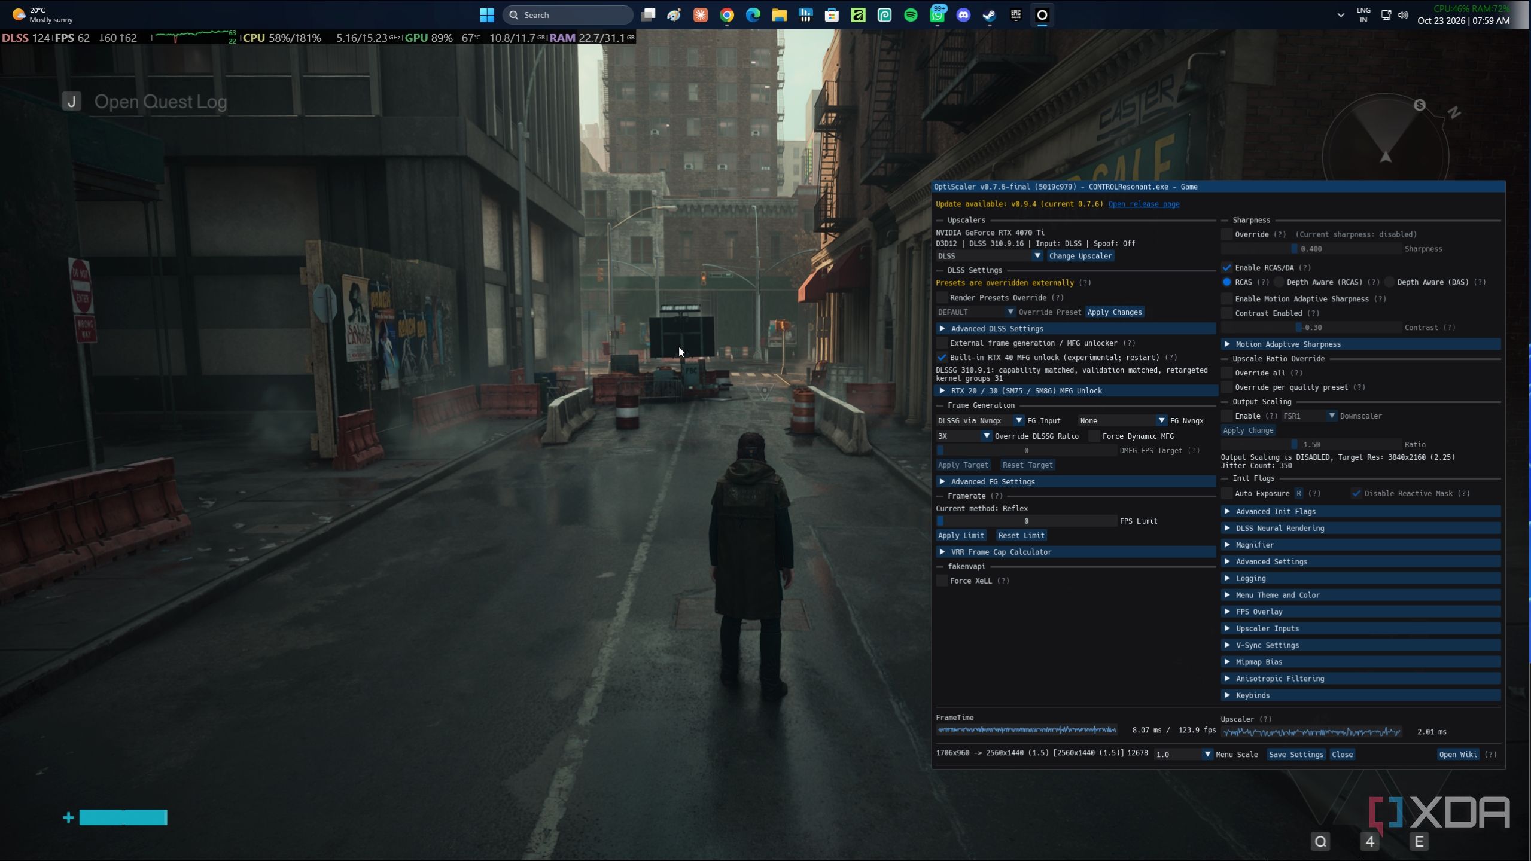Image resolution: width=1531 pixels, height=861 pixels.
Task: Open WhatsApp from the taskbar
Action: [937, 15]
